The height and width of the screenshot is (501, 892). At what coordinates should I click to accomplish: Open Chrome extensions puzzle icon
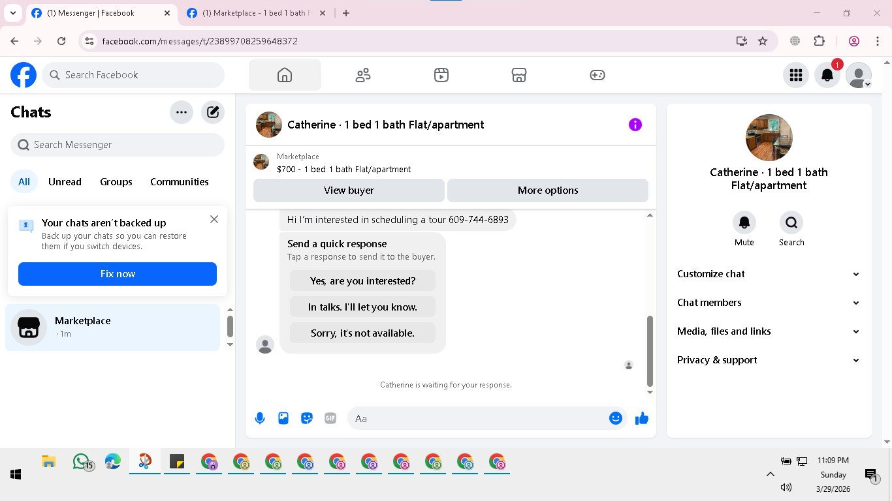[820, 41]
